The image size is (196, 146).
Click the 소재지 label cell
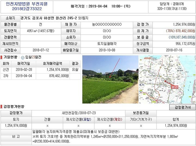(10, 18)
